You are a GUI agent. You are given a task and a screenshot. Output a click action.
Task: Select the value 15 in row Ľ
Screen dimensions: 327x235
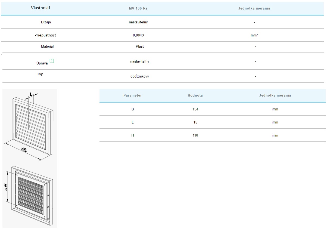point(195,122)
